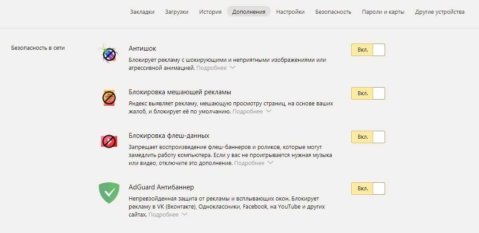Switch to the Загрузки tab

click(176, 12)
